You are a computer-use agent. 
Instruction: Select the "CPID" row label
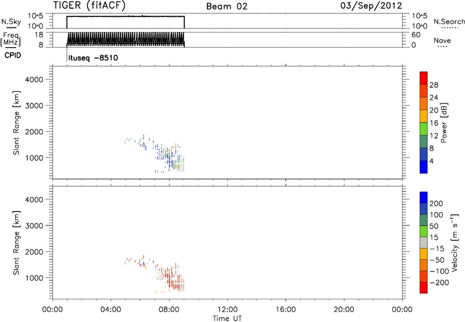pyautogui.click(x=13, y=55)
